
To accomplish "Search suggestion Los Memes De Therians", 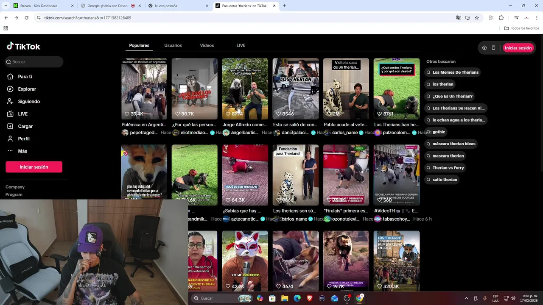I will [x=453, y=72].
